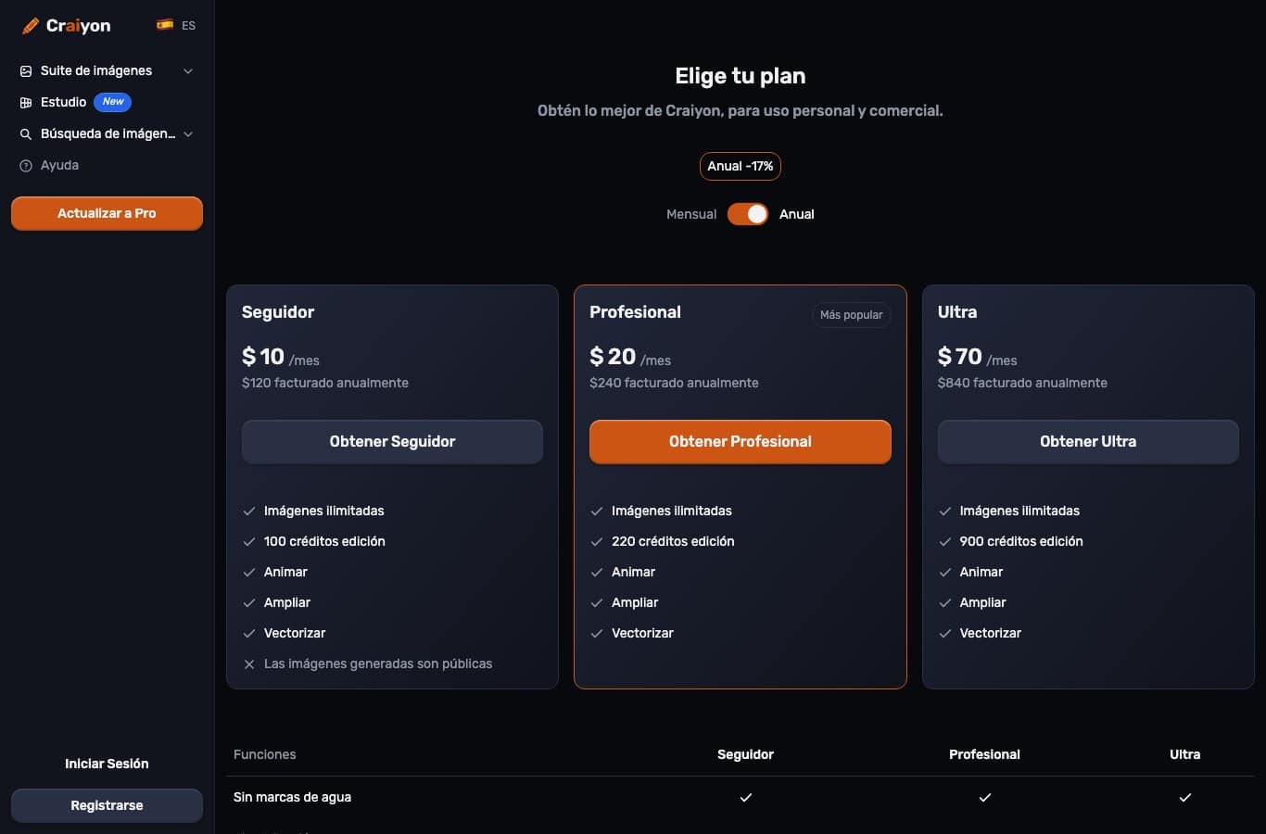Expand the Suite de imágenes chevron
The image size is (1266, 834).
tap(188, 71)
